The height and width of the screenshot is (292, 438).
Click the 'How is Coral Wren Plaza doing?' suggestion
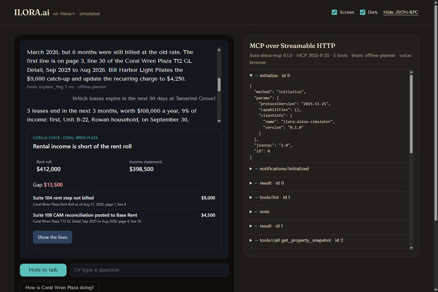59,287
